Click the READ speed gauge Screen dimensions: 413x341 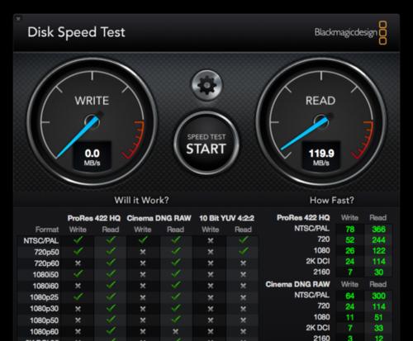pos(321,122)
